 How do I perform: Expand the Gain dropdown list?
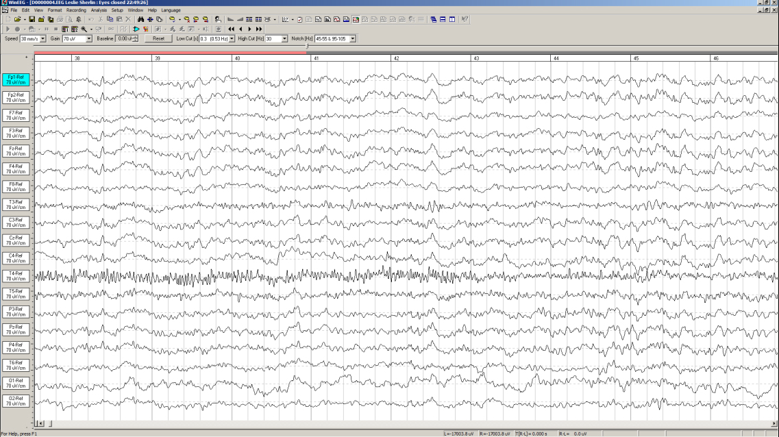(x=89, y=39)
